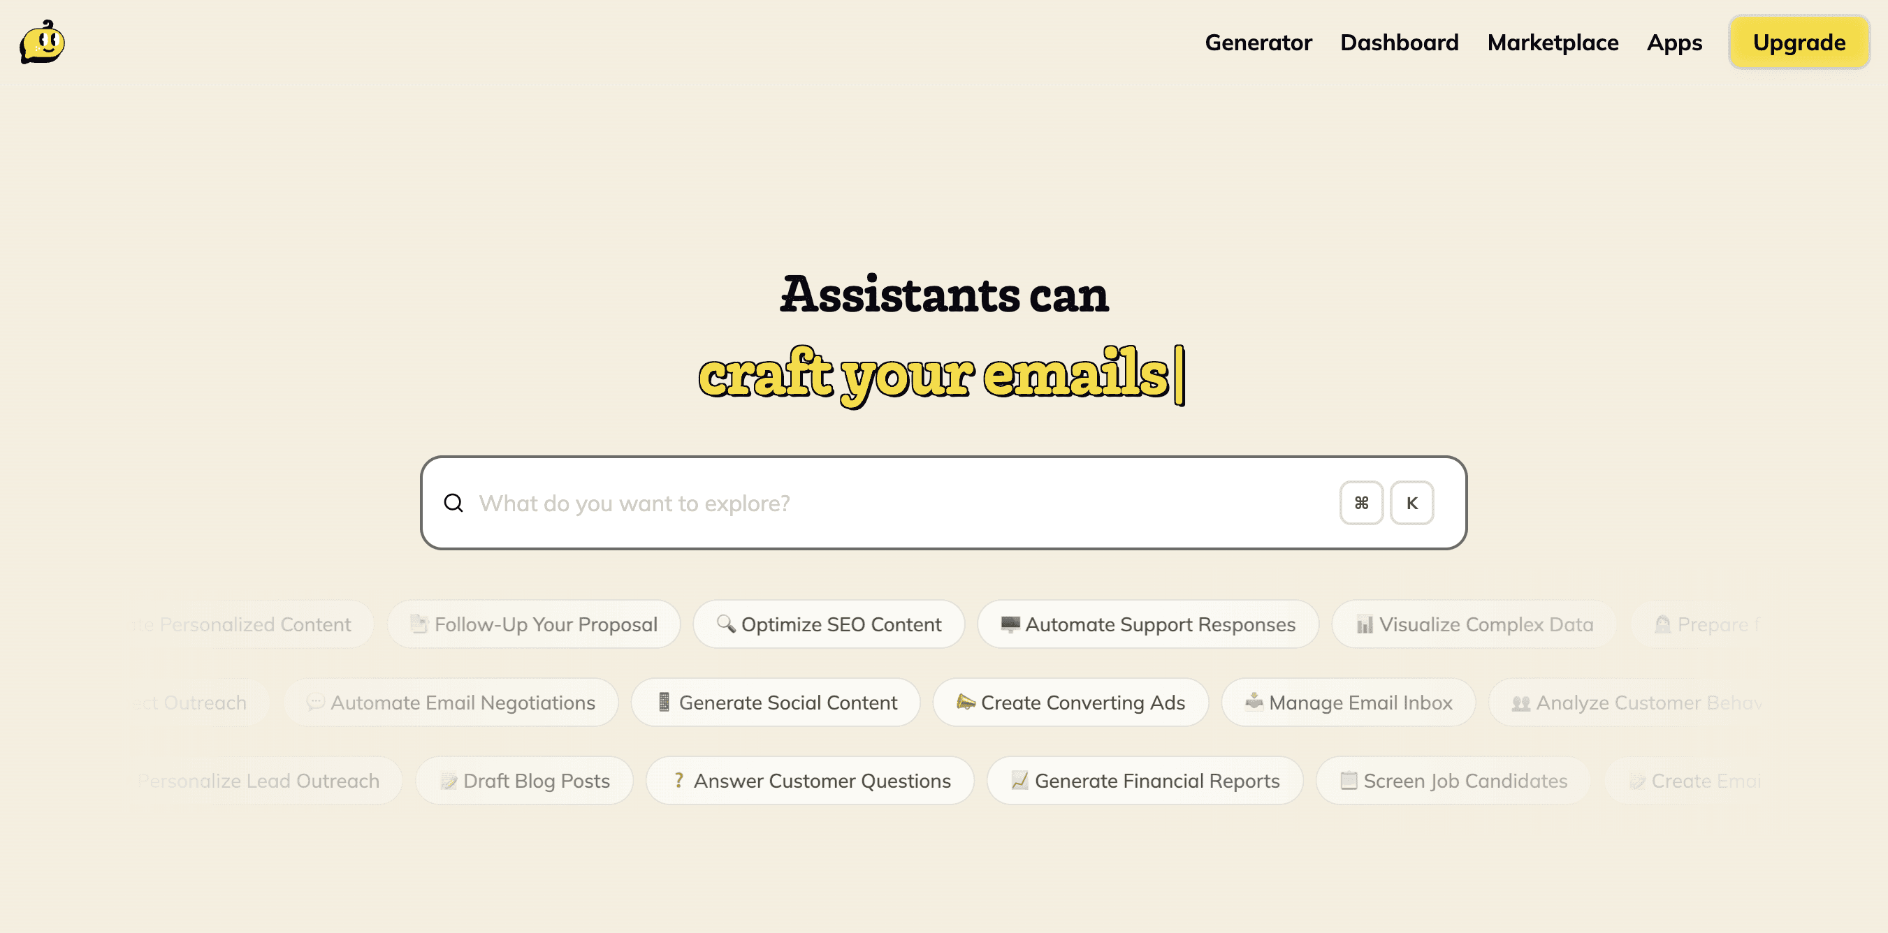Image resolution: width=1888 pixels, height=933 pixels.
Task: Click the K key shortcut badge
Action: tap(1411, 503)
